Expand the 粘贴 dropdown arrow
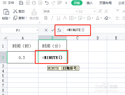 9,18
